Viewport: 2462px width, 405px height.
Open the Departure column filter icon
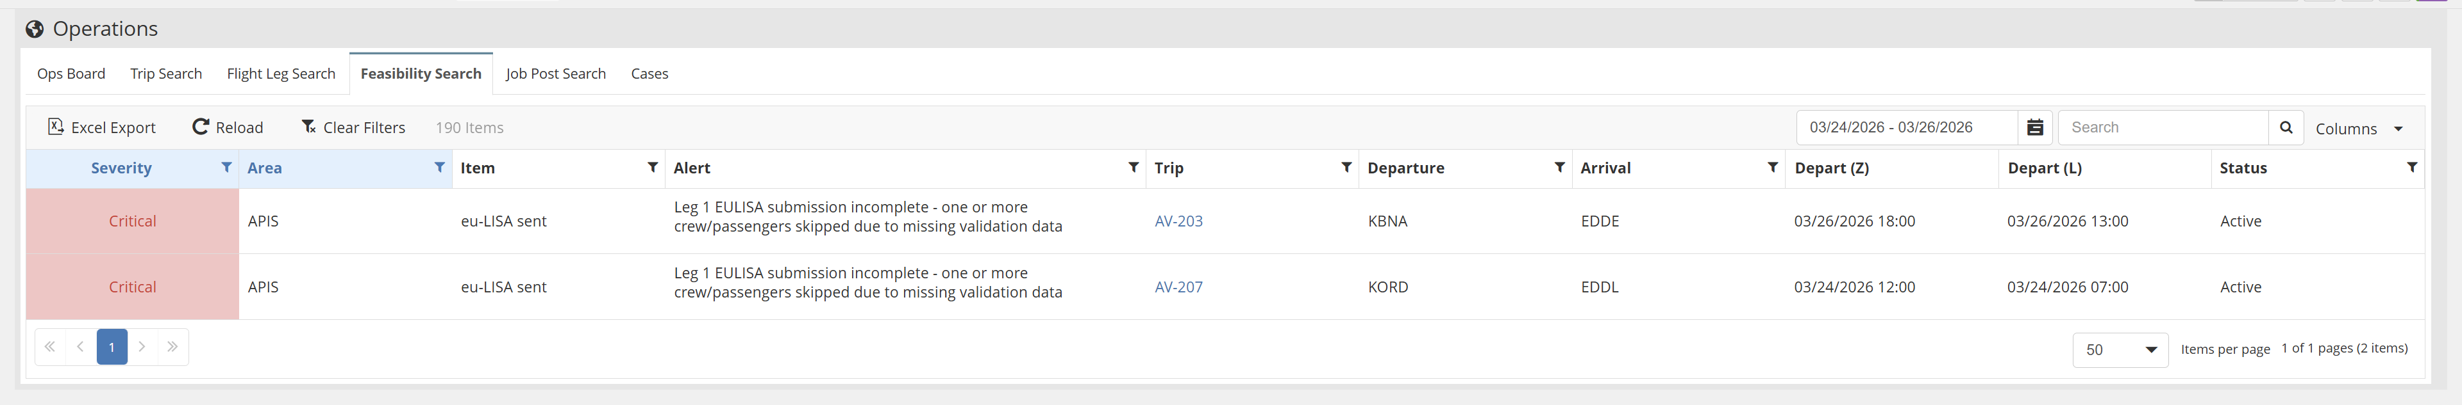[x=1560, y=168]
